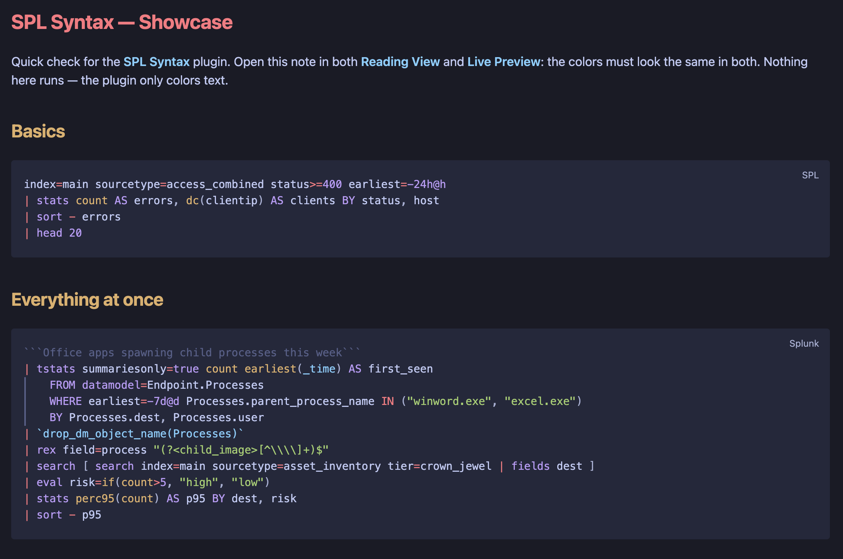Viewport: 843px width, 559px height.
Task: Click the bold 'Live Preview' text
Action: pyautogui.click(x=504, y=62)
